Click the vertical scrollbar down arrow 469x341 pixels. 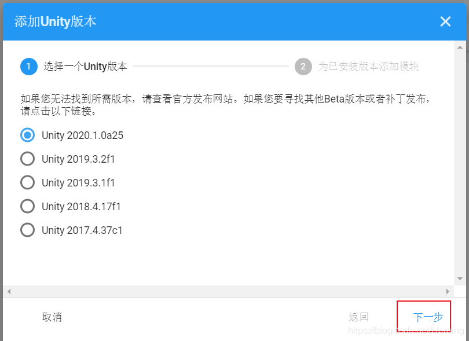460,278
